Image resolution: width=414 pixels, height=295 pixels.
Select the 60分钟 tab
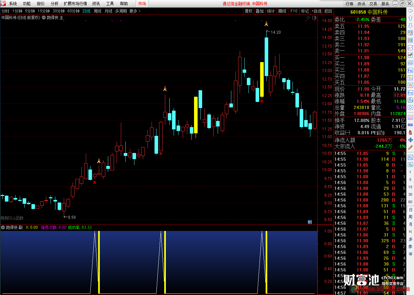pyautogui.click(x=74, y=11)
